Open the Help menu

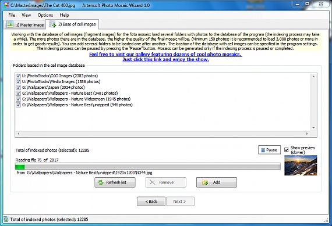tap(64, 15)
